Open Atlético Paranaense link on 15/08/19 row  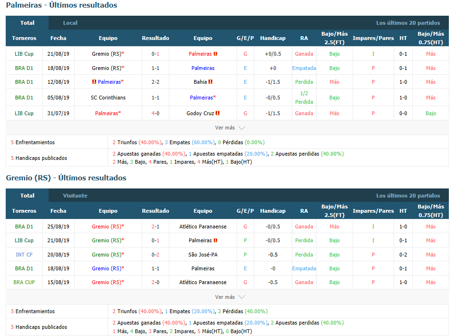click(203, 282)
